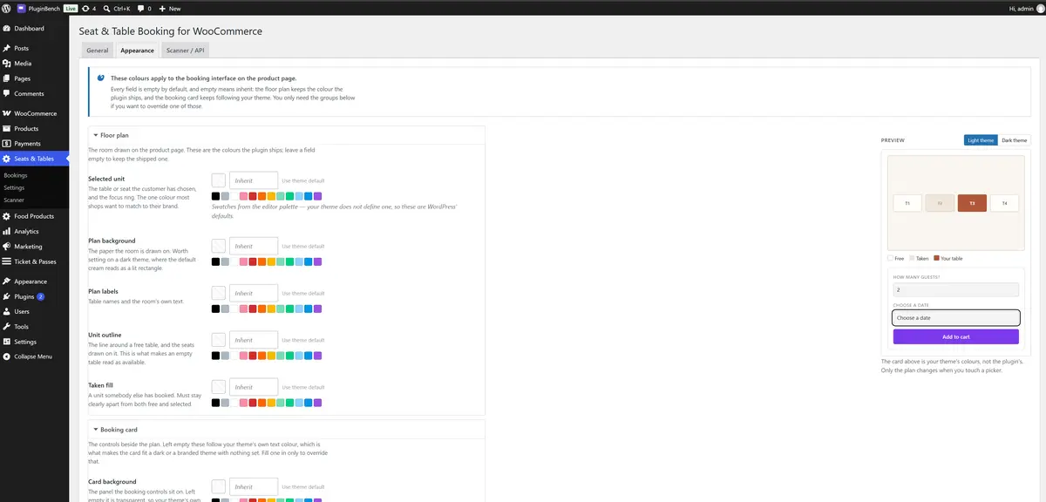The image size is (1046, 502).
Task: Open the WordPress logo menu
Action: click(6, 8)
